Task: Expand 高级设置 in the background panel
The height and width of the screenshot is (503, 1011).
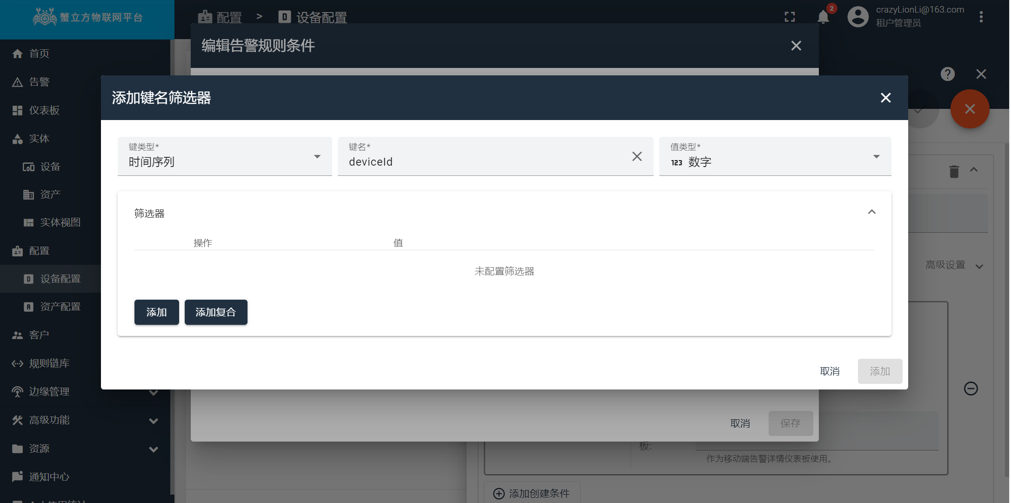Action: [x=954, y=265]
